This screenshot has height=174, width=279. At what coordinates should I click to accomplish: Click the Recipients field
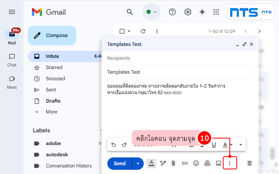[180, 58]
